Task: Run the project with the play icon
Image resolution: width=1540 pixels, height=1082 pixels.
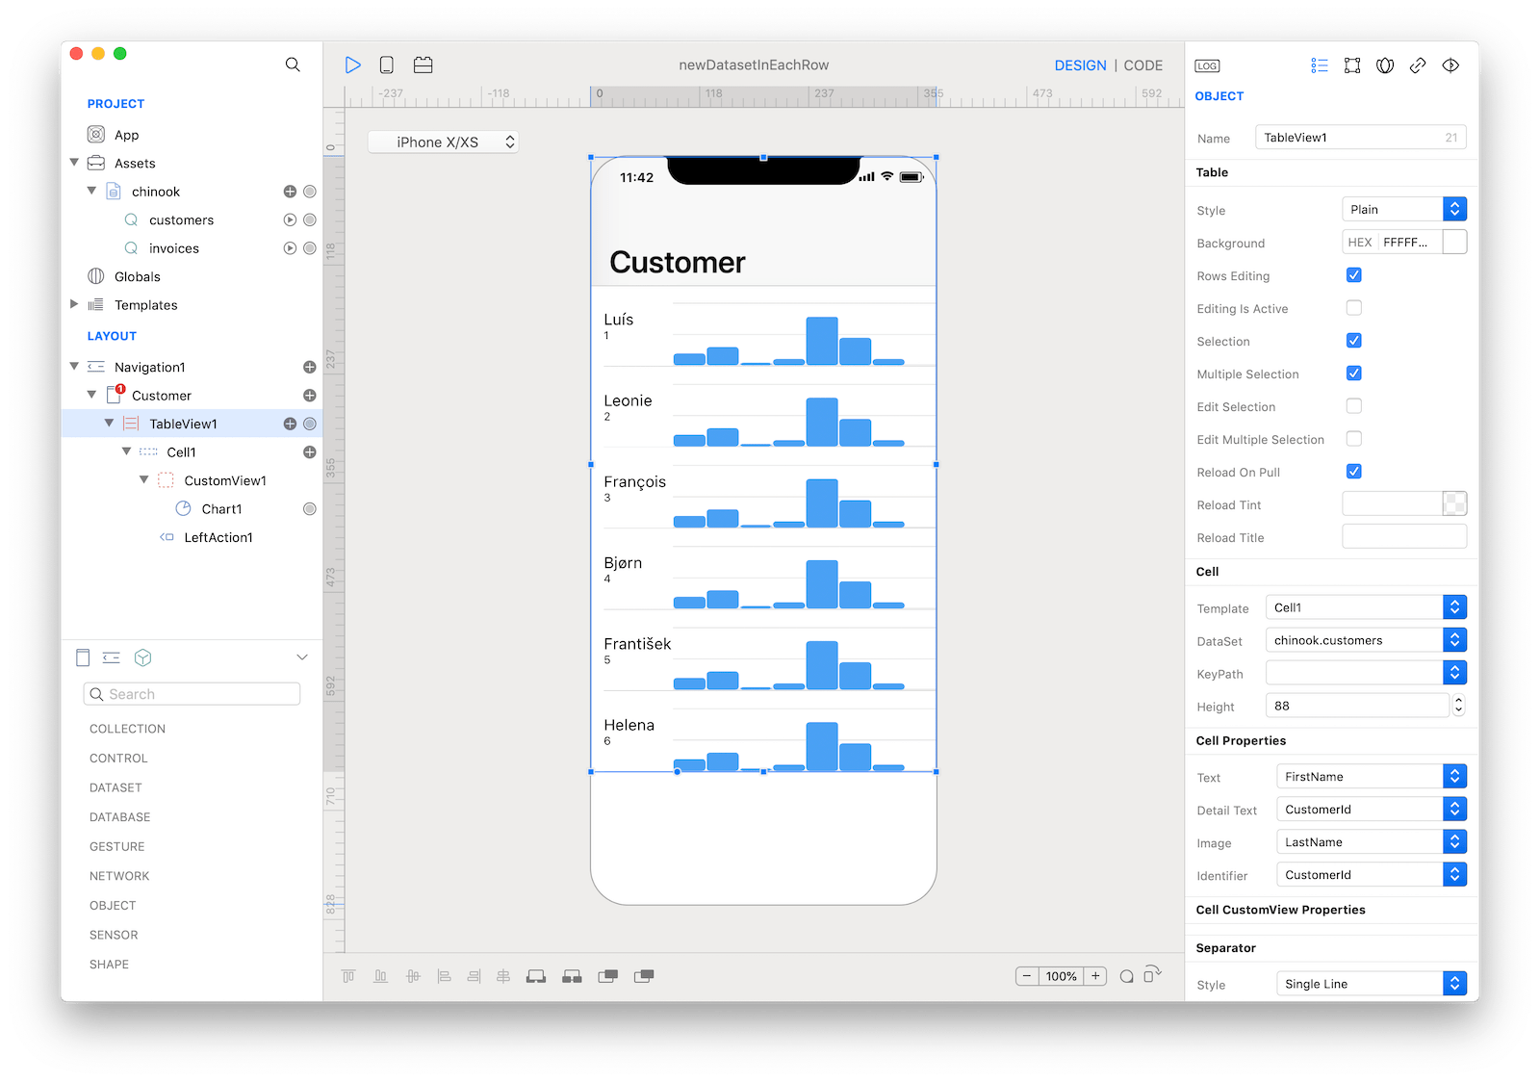Action: point(353,64)
